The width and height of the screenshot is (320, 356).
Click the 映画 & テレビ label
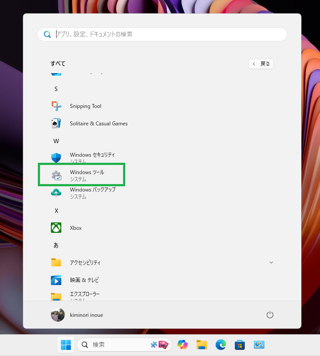coord(84,280)
